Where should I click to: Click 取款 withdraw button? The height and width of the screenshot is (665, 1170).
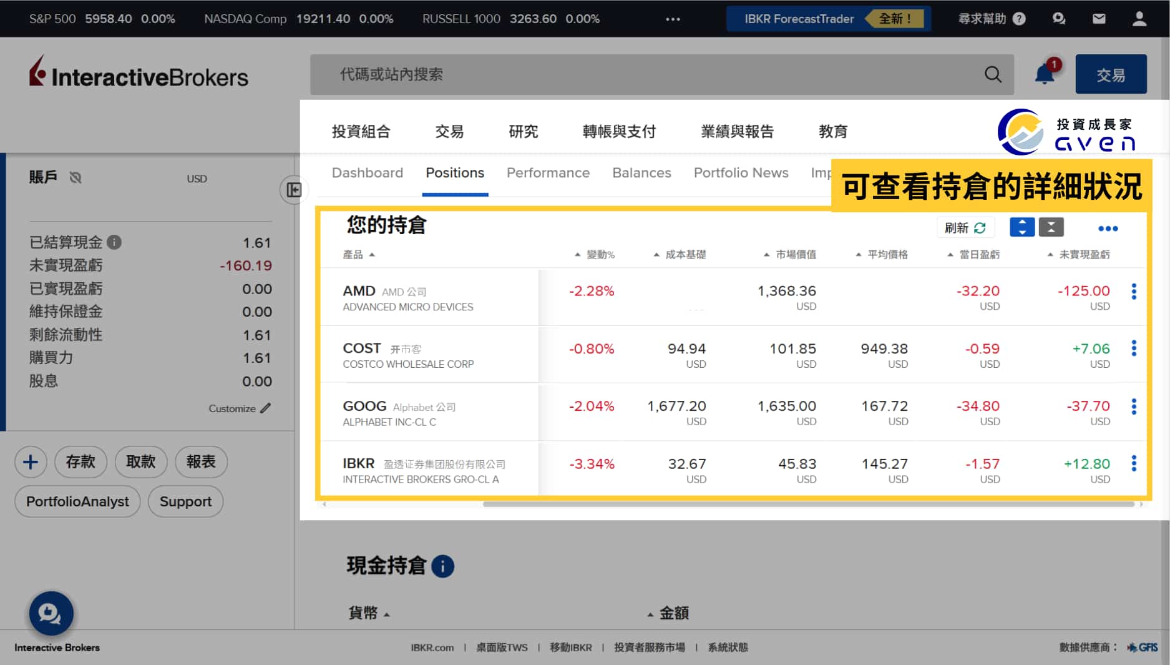(141, 462)
